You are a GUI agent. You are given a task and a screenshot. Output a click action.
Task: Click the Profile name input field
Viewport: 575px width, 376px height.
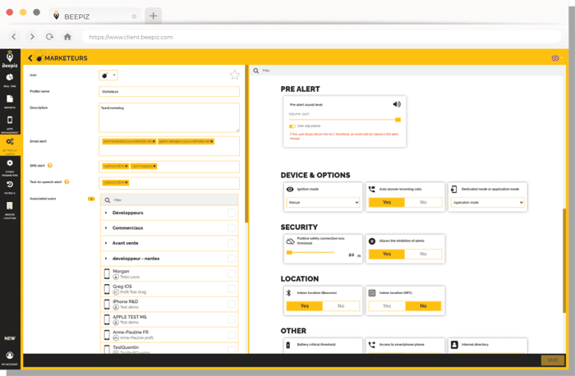point(169,92)
